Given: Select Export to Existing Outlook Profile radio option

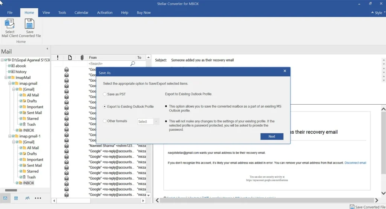Looking at the screenshot, I should 105,107.
